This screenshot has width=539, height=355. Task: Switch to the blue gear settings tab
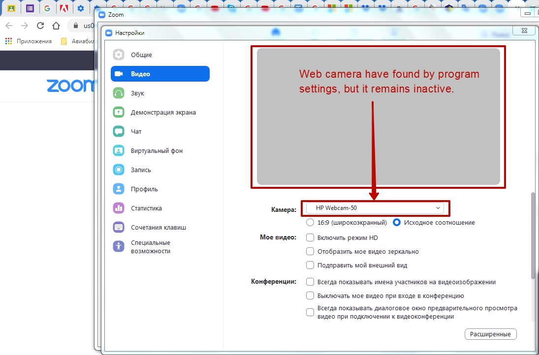81,8
